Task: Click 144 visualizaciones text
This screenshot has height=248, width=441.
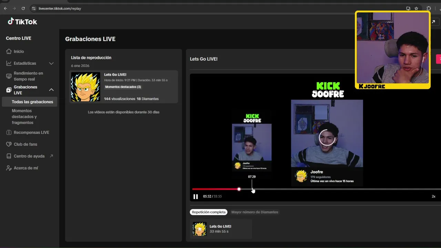Action: [120, 99]
